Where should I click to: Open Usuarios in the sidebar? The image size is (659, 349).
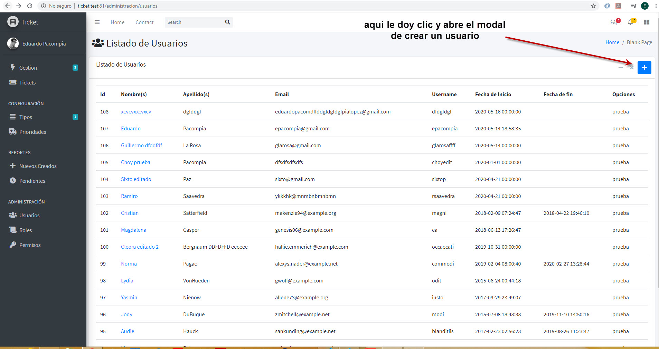pyautogui.click(x=43, y=215)
